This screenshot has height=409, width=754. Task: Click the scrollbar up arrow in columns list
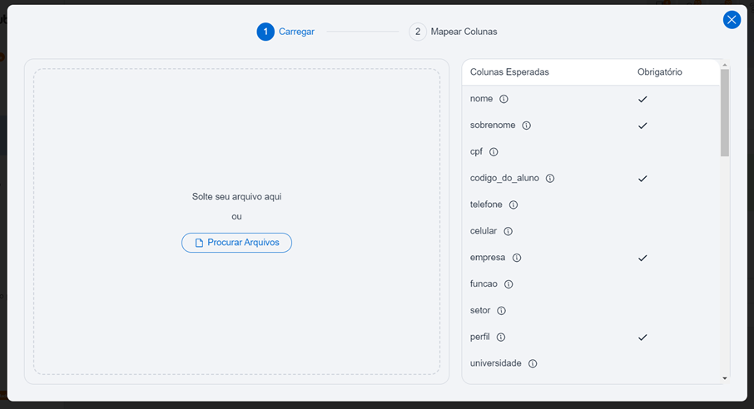[x=725, y=64]
